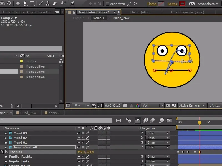Viewport: 222px width, 166px height.
Task: Click the project search field
Action: (x=31, y=48)
